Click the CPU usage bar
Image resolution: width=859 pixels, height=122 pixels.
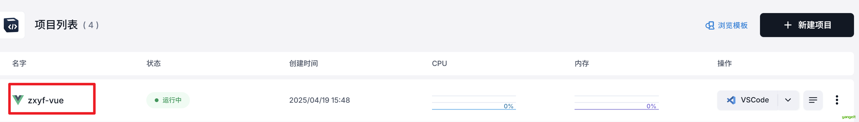474,103
